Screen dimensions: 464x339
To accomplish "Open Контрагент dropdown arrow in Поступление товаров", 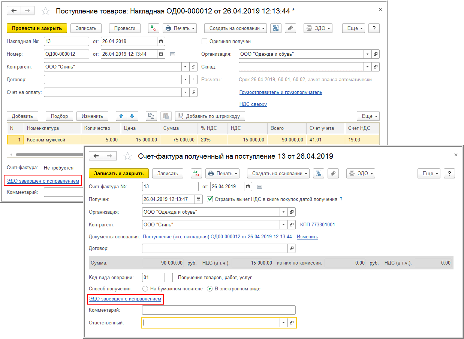I will click(x=186, y=67).
